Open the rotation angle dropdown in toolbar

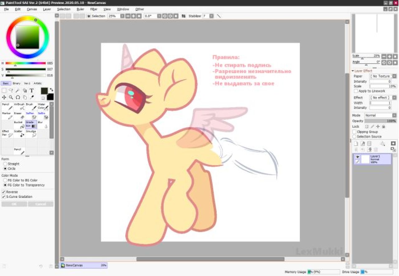[x=159, y=16]
